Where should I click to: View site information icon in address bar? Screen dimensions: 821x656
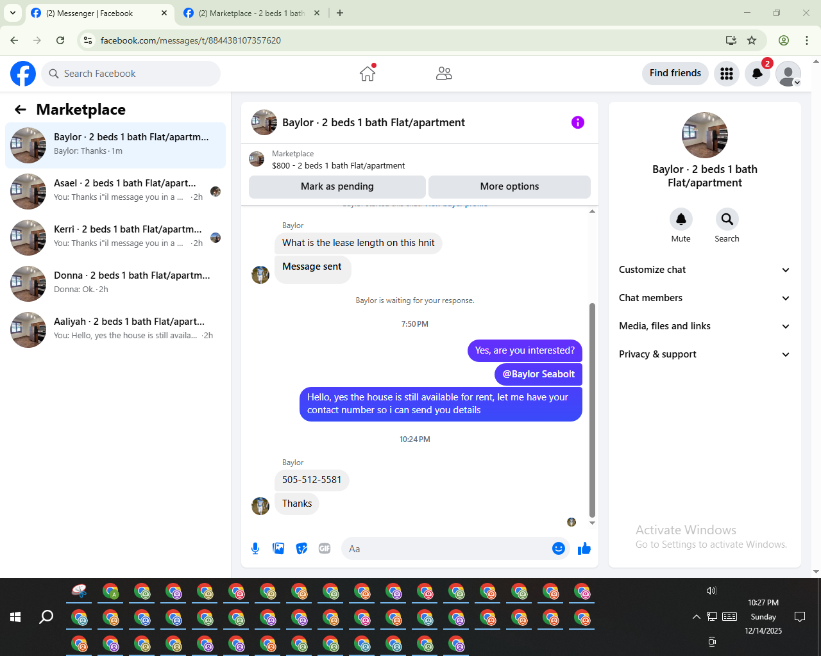click(x=88, y=40)
